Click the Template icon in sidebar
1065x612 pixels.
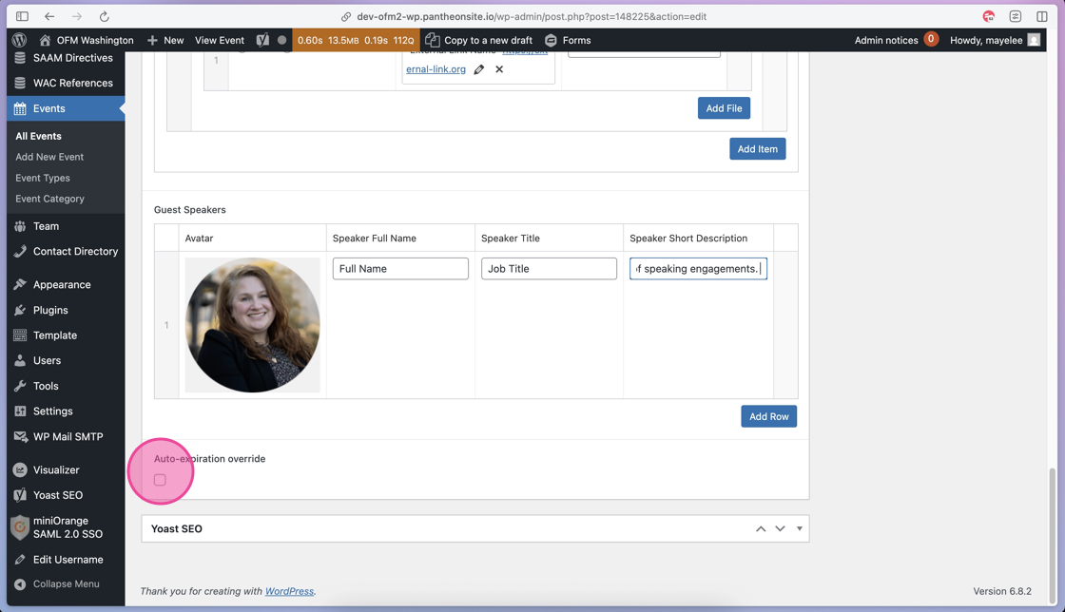point(20,335)
